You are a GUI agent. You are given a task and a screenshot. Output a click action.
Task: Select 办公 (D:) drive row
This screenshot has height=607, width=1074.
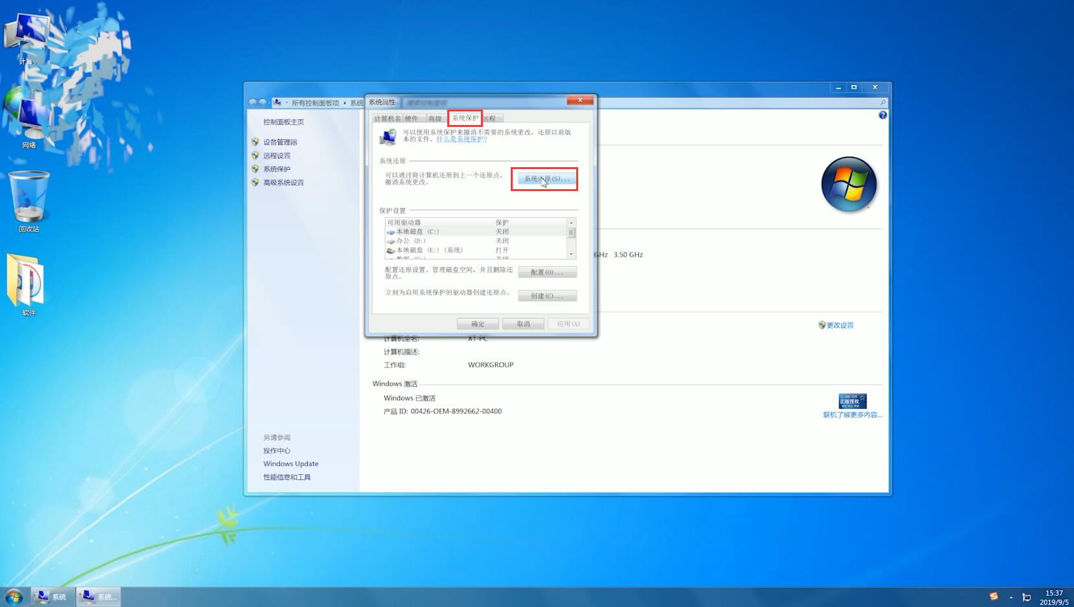pyautogui.click(x=476, y=241)
